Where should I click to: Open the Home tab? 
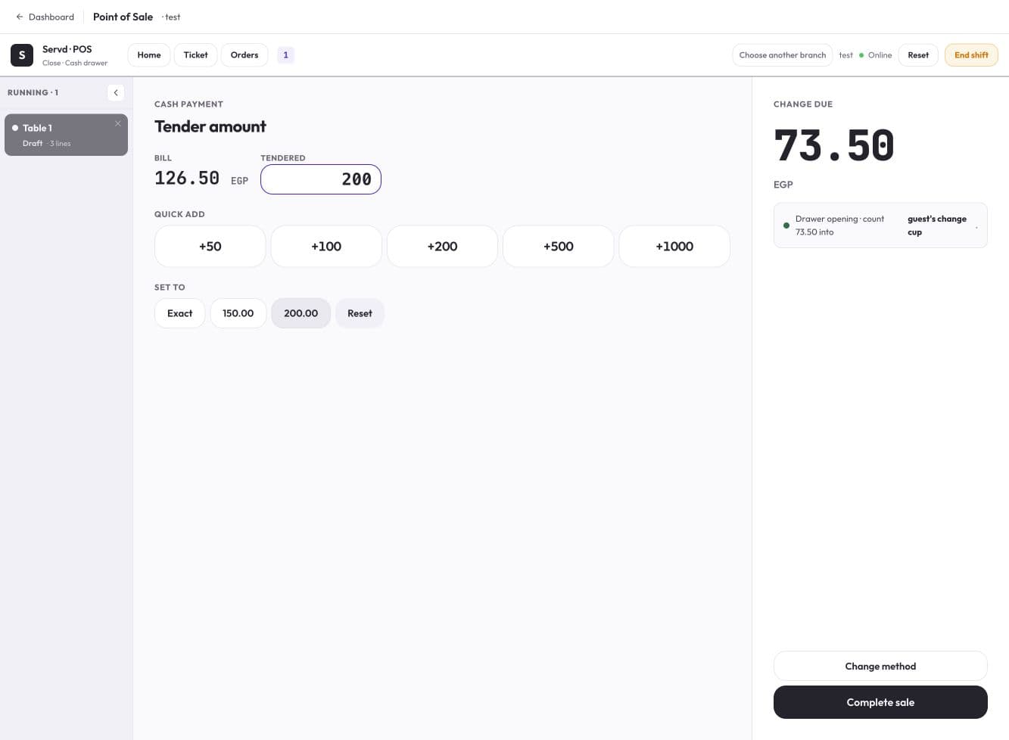click(x=149, y=55)
